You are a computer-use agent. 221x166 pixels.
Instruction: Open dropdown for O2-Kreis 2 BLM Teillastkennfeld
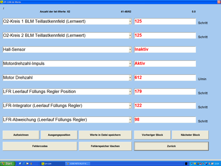point(130,35)
